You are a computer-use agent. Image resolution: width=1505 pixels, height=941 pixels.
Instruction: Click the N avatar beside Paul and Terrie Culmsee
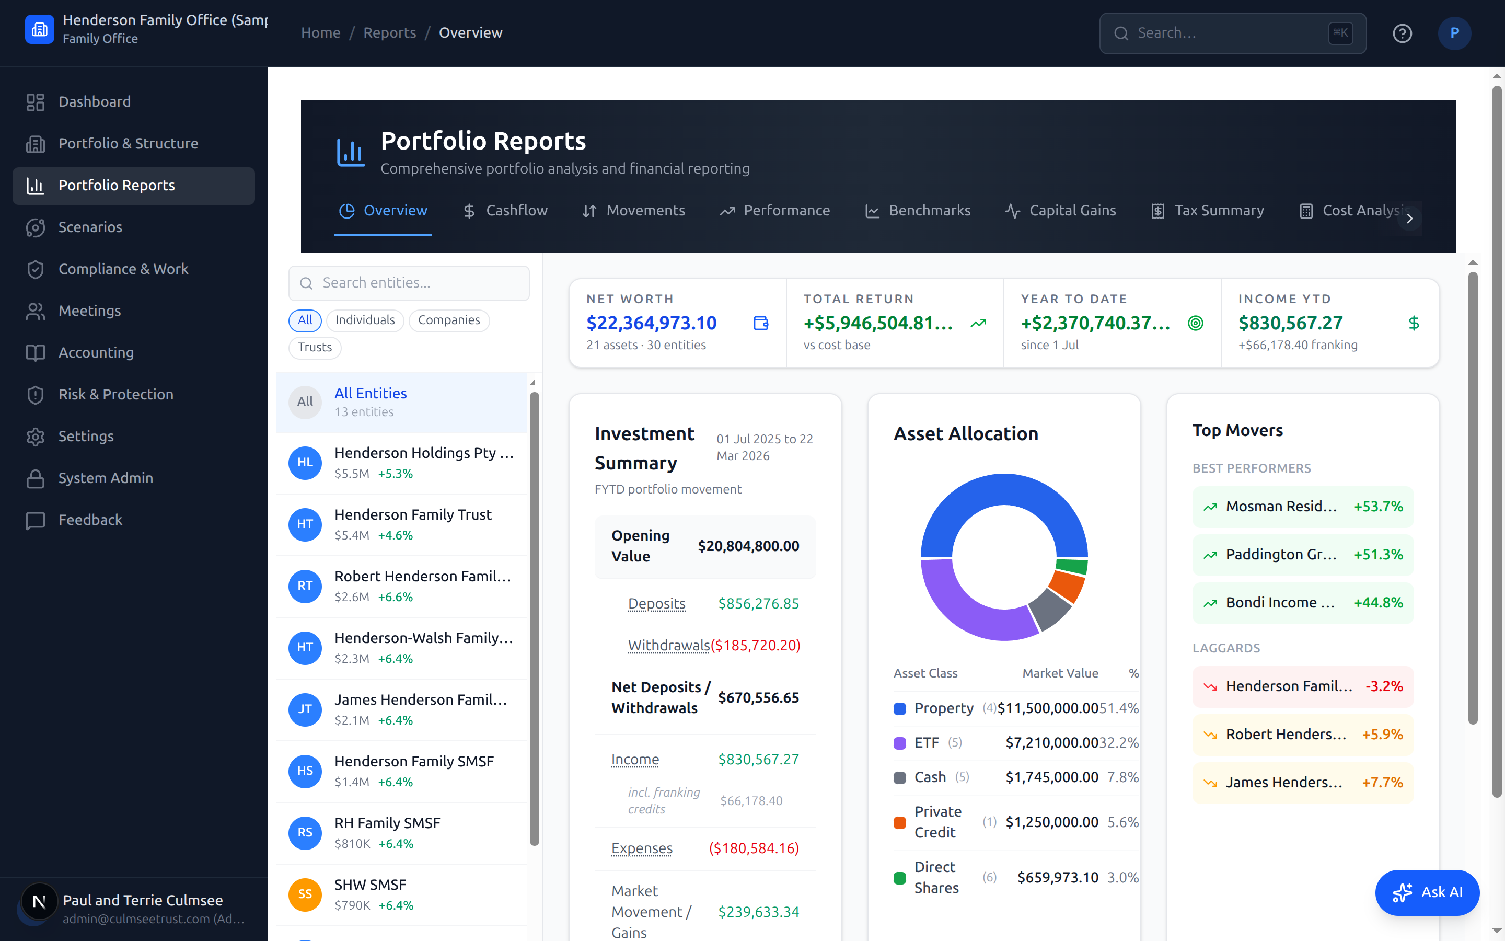pyautogui.click(x=39, y=901)
